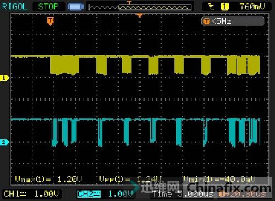This screenshot has height=201, width=275.
Task: Click the Vmax(1)= 1.20V measurement
Action: click(48, 179)
